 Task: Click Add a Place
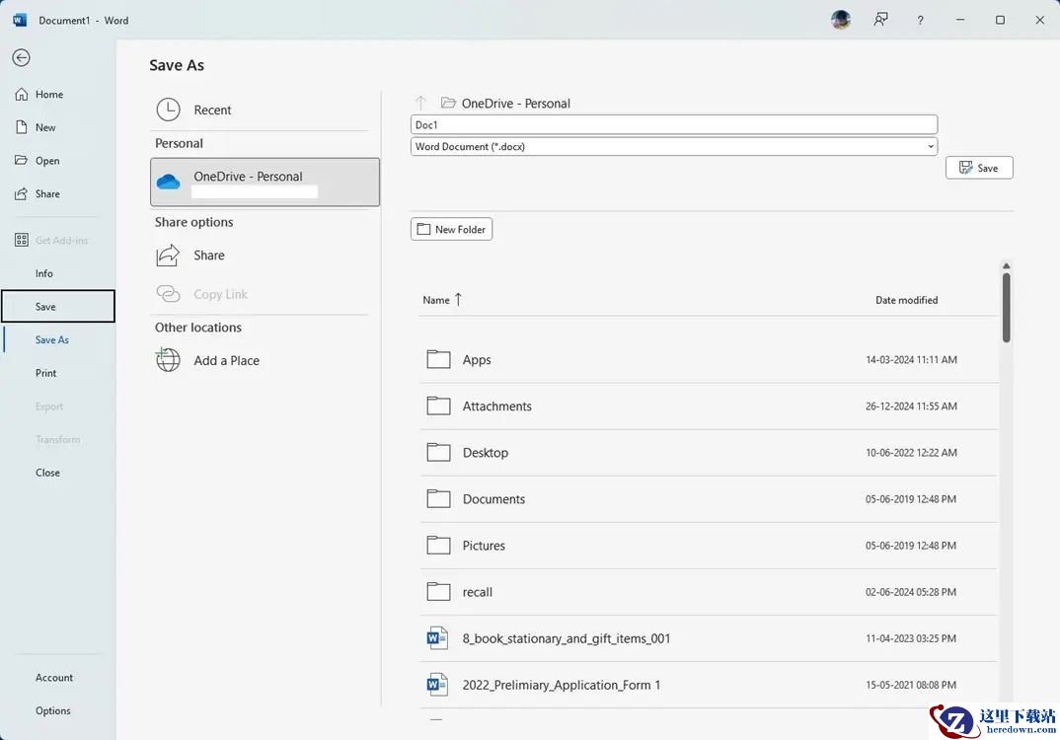tap(226, 361)
